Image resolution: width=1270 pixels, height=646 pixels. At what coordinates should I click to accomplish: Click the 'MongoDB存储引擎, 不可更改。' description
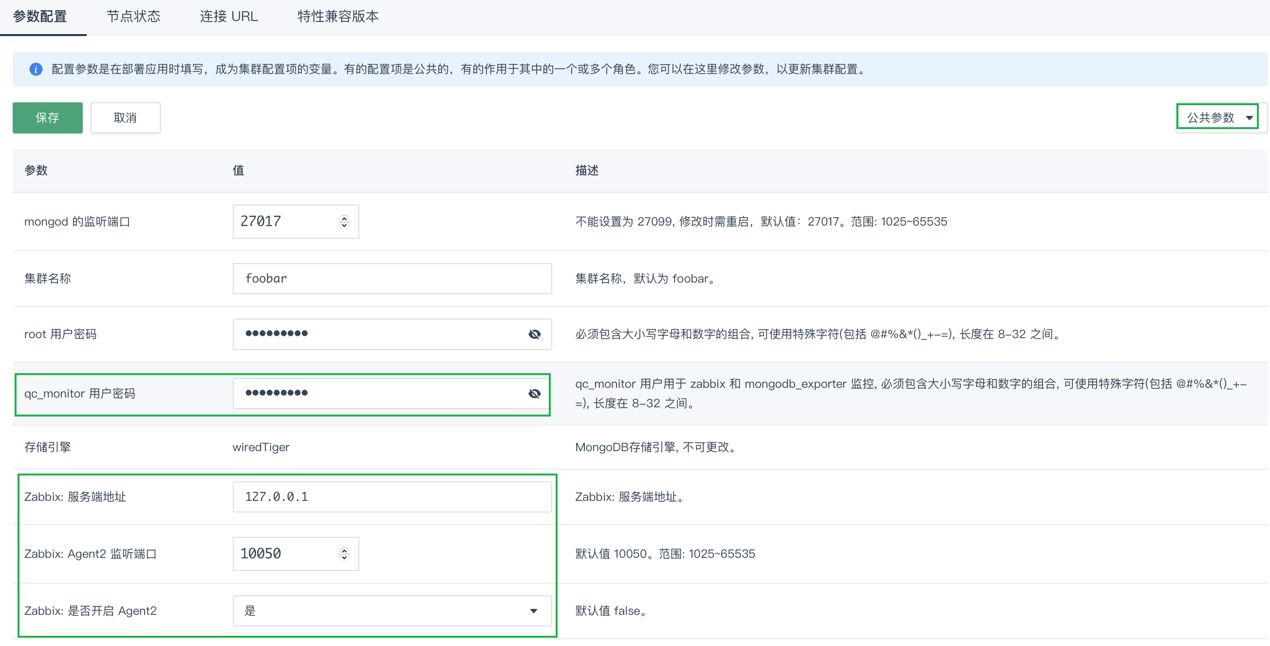point(657,447)
